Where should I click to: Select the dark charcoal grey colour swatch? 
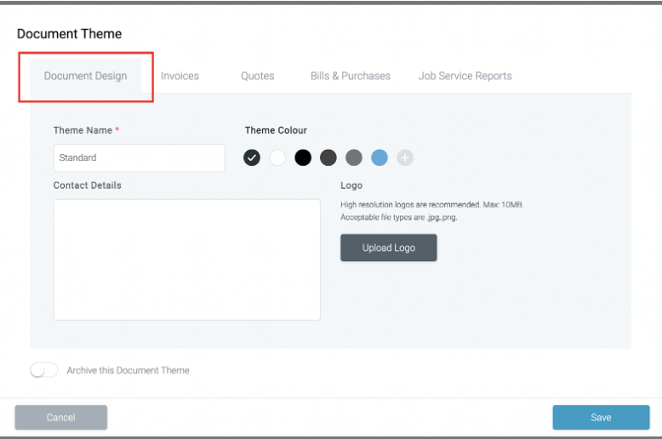click(x=328, y=158)
